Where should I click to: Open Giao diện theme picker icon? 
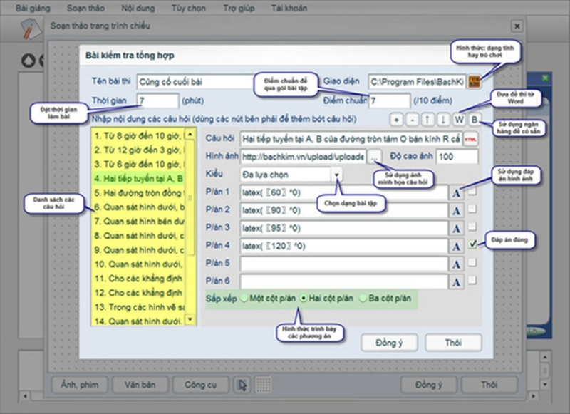pyautogui.click(x=474, y=82)
